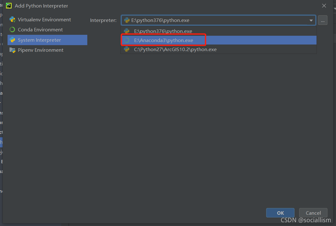The height and width of the screenshot is (226, 336).
Task: Close the Add Python Interpreter dialog
Action: click(x=324, y=6)
